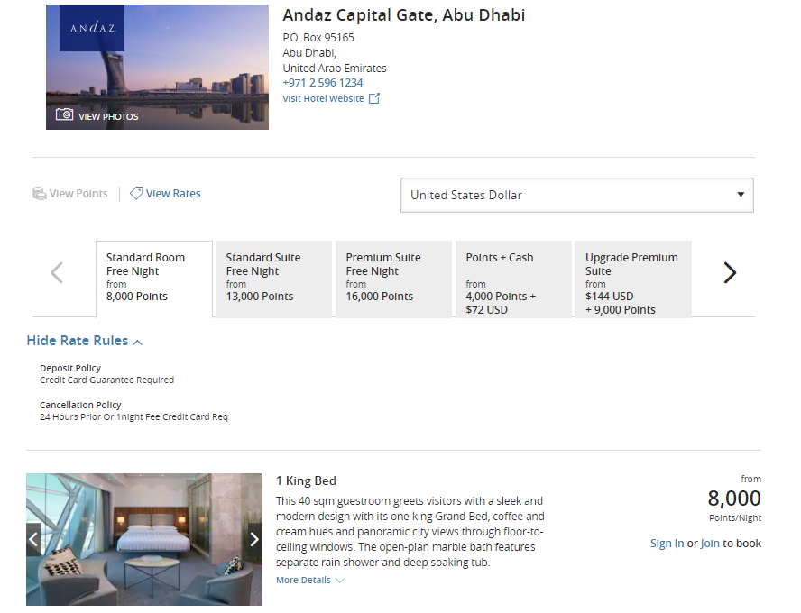801x613 pixels.
Task: Open the Visit Hotel Website link
Action: [323, 98]
